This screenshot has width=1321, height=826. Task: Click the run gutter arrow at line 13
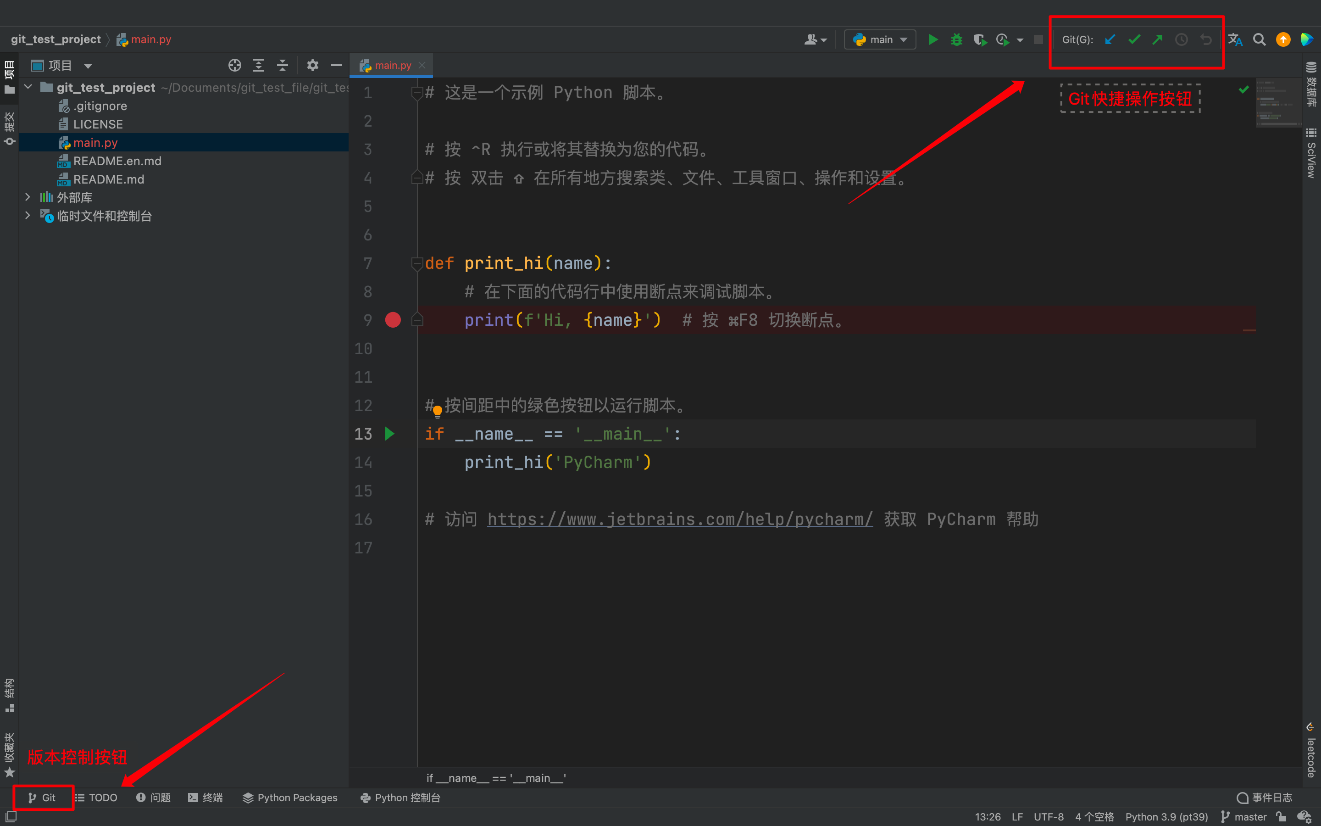[390, 434]
